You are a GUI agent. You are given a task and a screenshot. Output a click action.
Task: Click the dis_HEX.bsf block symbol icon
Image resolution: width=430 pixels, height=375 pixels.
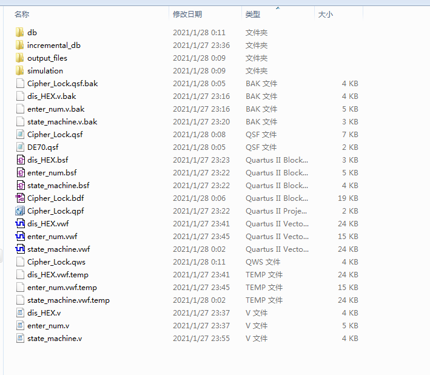pyautogui.click(x=21, y=160)
